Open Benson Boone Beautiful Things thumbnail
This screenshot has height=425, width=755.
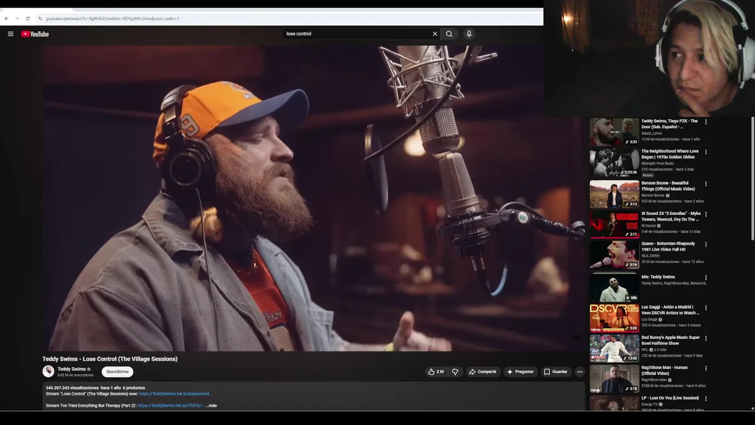[614, 194]
